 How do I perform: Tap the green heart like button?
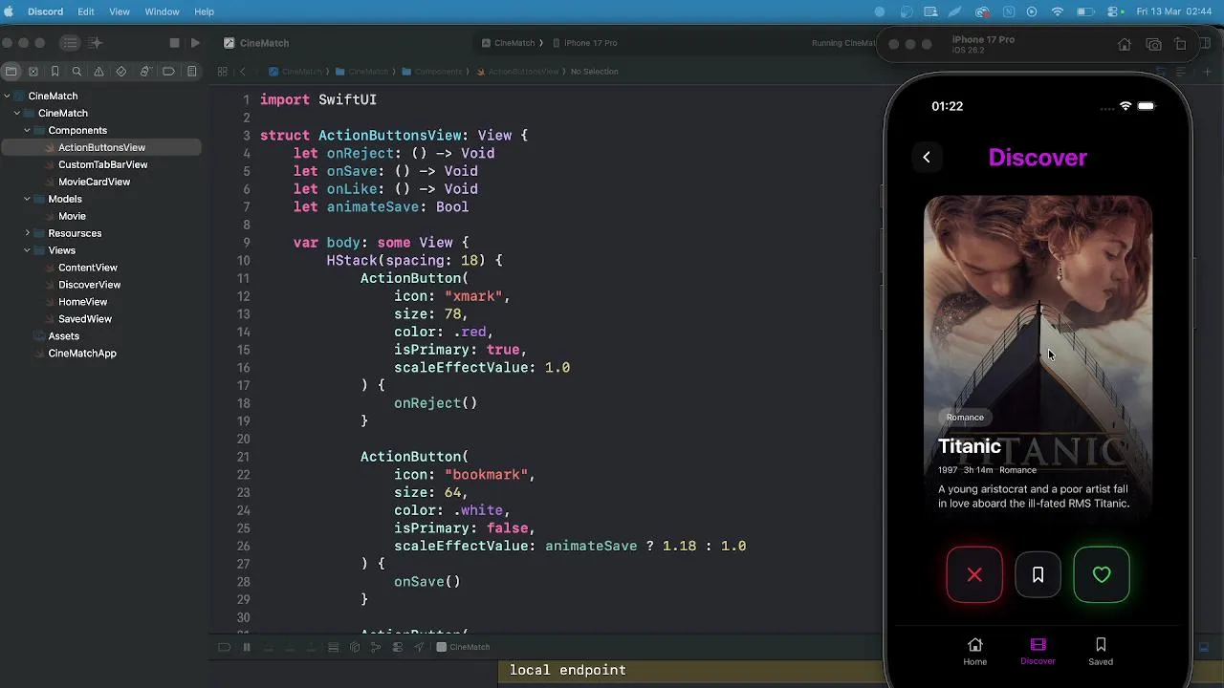coord(1102,574)
